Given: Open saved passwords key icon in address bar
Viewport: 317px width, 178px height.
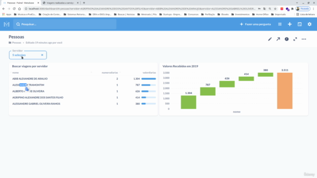Looking at the screenshot, I should click(x=260, y=9).
